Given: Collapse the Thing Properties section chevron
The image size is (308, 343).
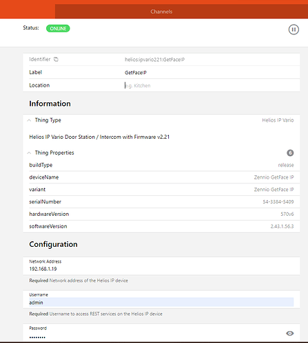Looking at the screenshot, I should click(29, 153).
